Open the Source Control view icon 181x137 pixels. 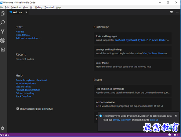(x=3, y=31)
